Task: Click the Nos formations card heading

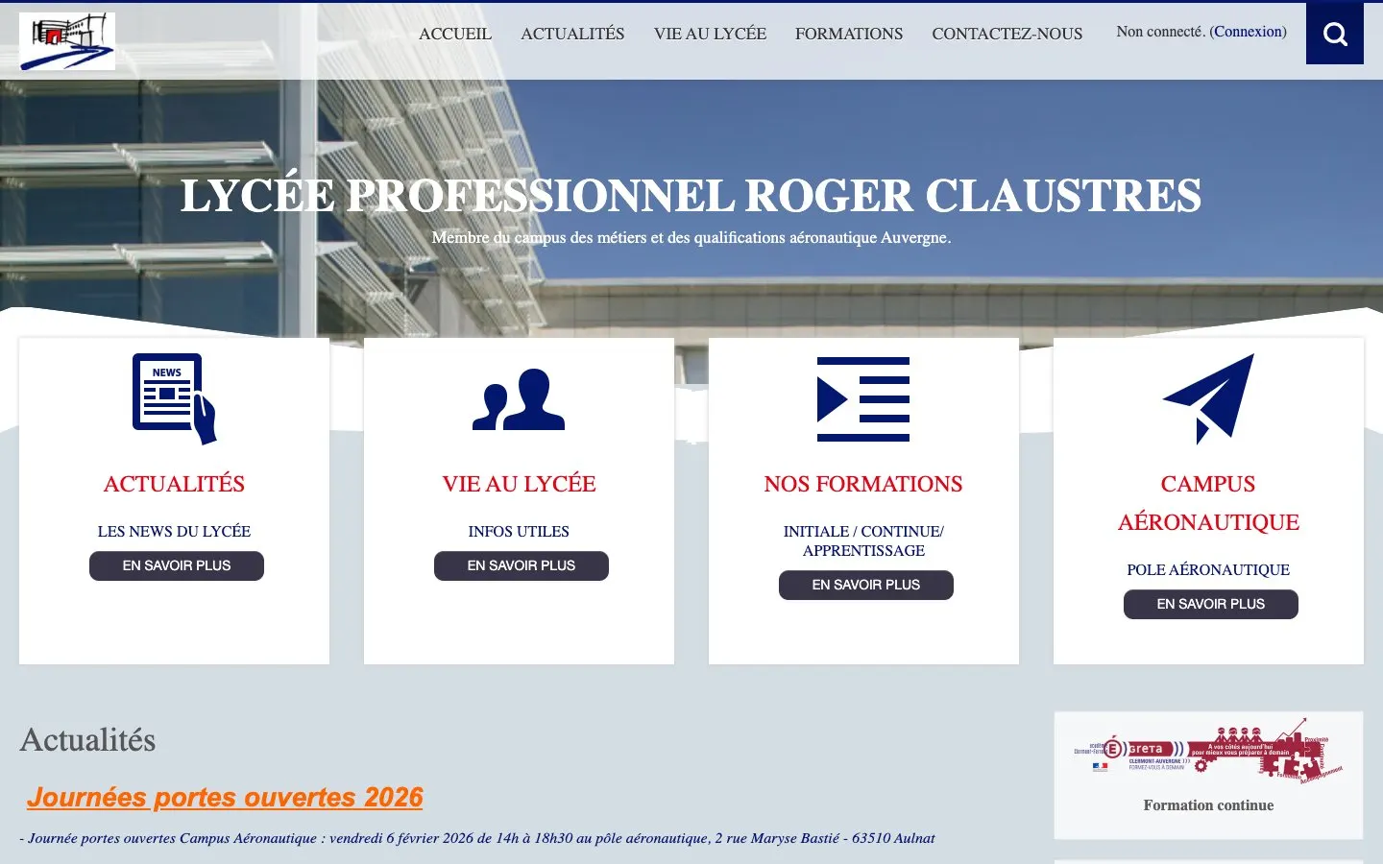Action: 863,484
